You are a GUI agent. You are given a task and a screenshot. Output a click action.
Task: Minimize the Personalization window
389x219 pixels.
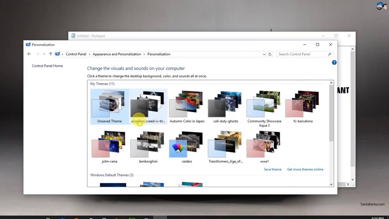(305, 44)
